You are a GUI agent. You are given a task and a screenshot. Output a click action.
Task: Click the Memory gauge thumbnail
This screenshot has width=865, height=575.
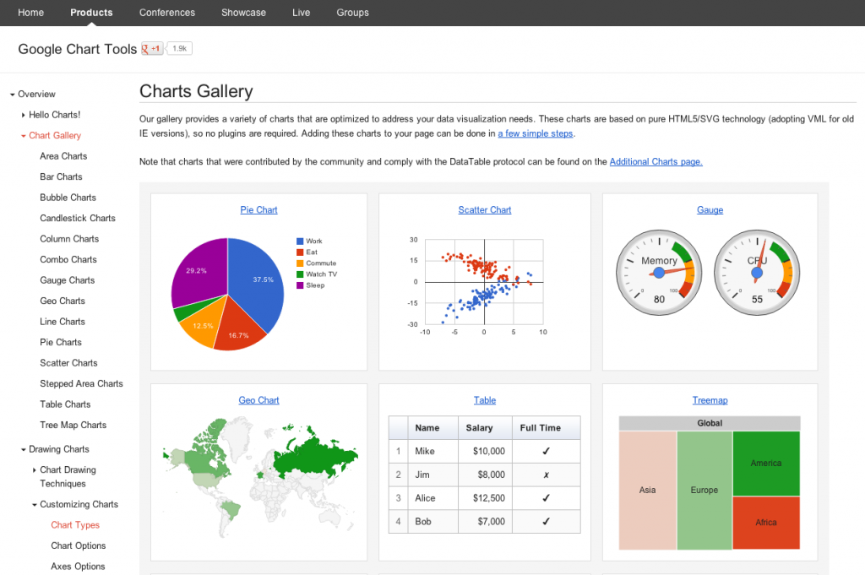click(x=659, y=273)
